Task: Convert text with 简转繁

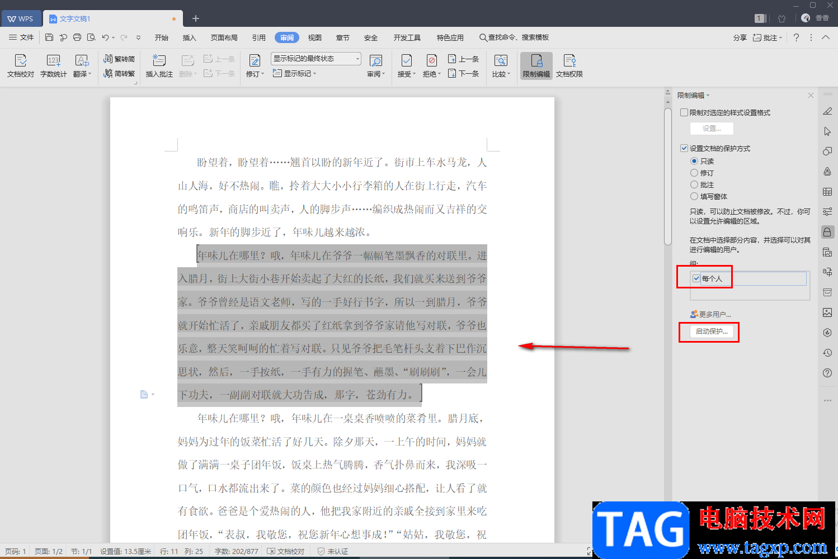Action: 119,73
